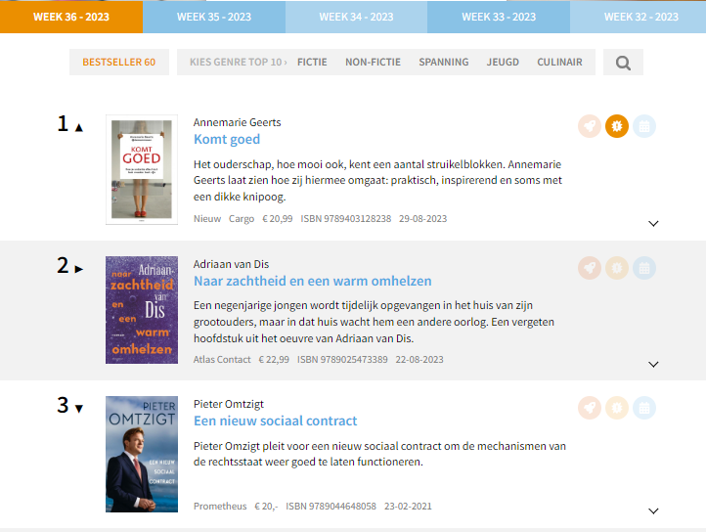Click badge icon for Adriaan van Dis book
This screenshot has height=532, width=706.
pos(617,268)
